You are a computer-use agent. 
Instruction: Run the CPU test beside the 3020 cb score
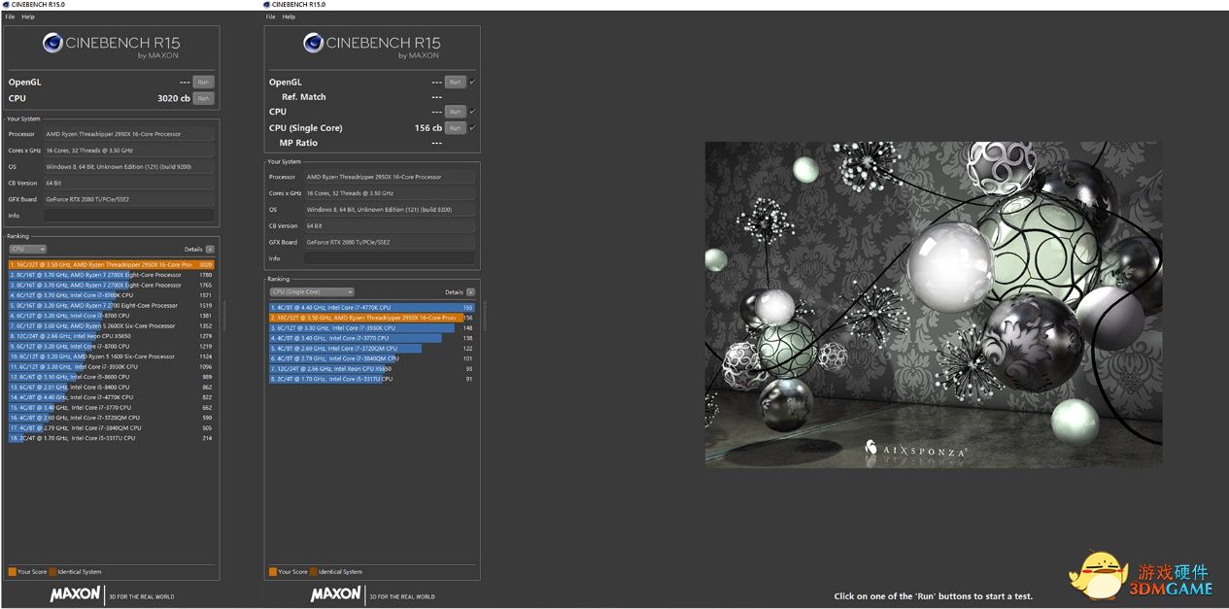click(x=203, y=98)
